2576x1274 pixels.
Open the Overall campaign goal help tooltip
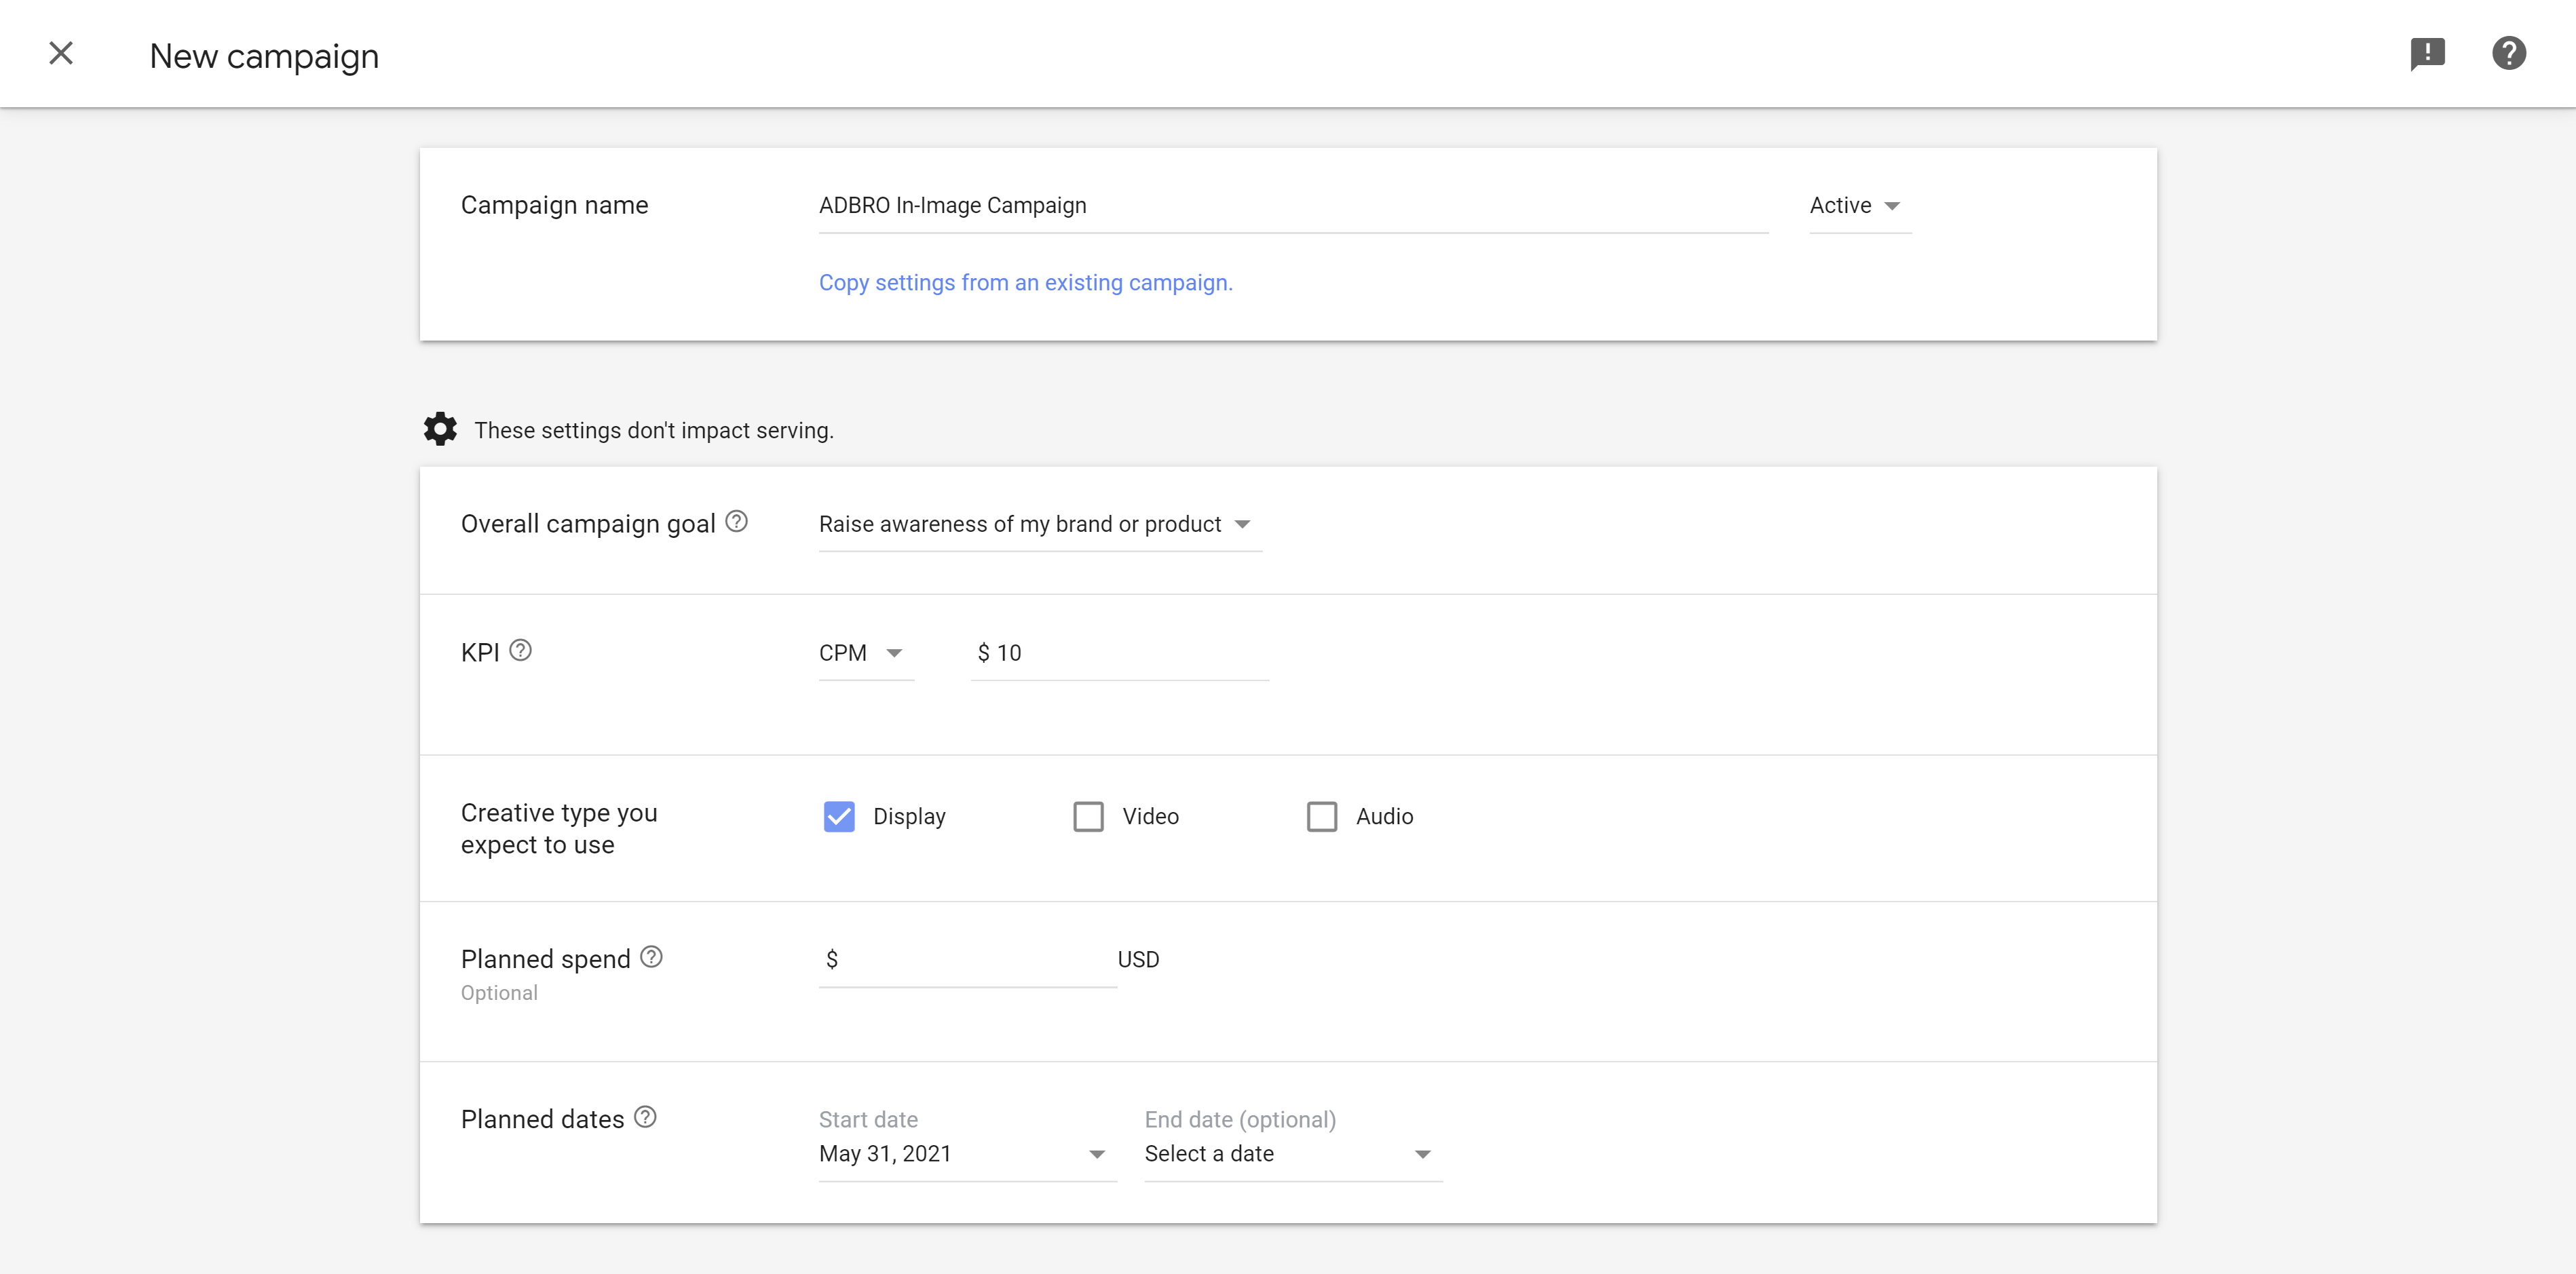tap(737, 521)
